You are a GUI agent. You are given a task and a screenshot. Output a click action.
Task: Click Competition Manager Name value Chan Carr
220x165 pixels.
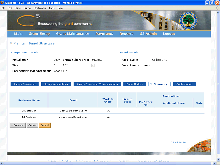coord(60,71)
